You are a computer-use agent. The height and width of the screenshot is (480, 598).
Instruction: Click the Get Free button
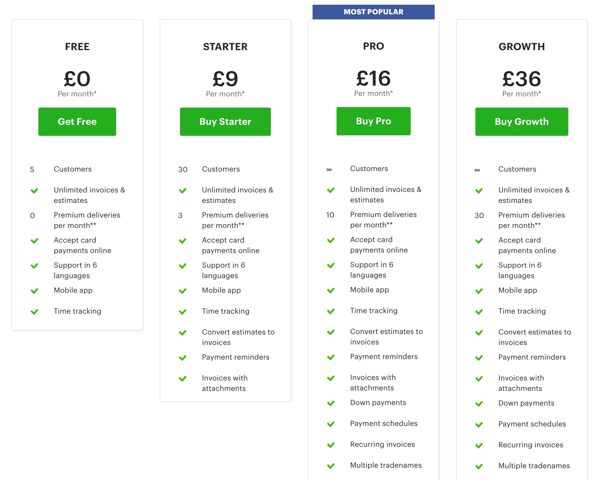click(x=77, y=121)
